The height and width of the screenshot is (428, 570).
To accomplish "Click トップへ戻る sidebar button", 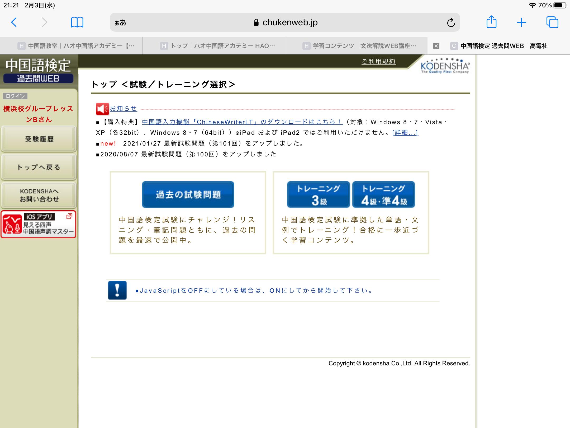I will coord(39,167).
